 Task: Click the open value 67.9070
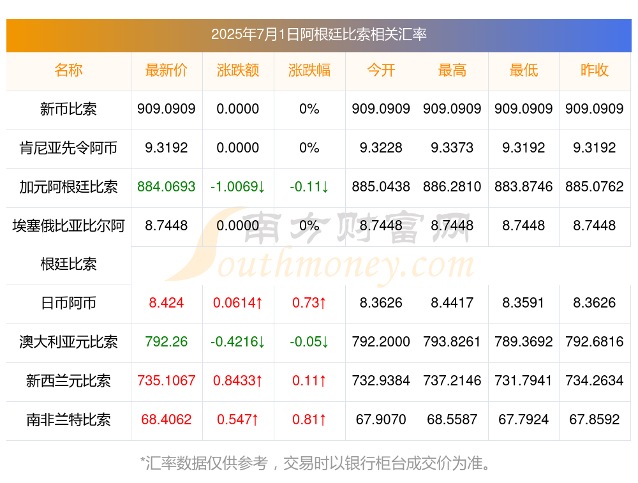[x=381, y=420]
